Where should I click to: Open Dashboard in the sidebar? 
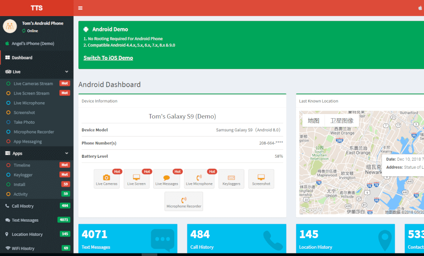coord(37,58)
